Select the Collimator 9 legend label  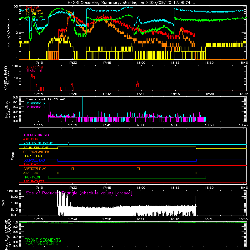pos(35,107)
